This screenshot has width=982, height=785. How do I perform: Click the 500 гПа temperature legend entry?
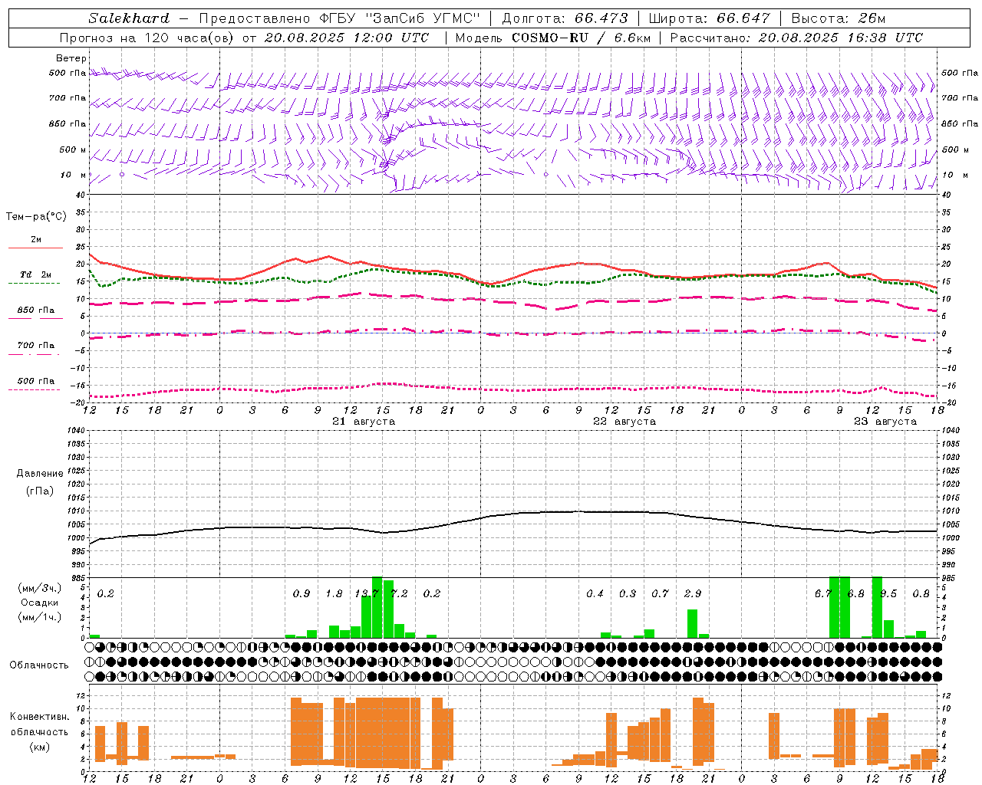(35, 384)
